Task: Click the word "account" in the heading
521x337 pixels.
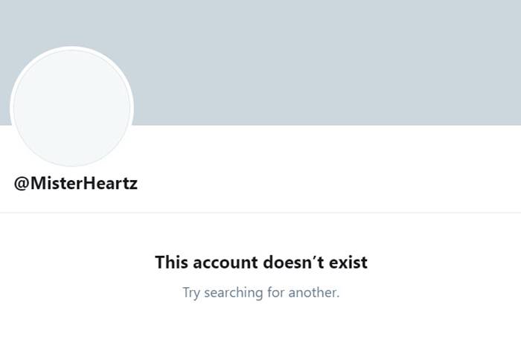Action: [222, 262]
